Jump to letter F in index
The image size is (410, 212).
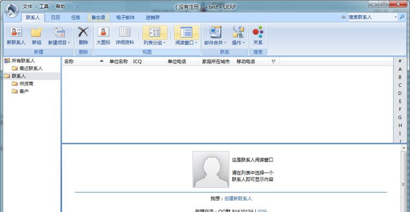click(x=400, y=109)
